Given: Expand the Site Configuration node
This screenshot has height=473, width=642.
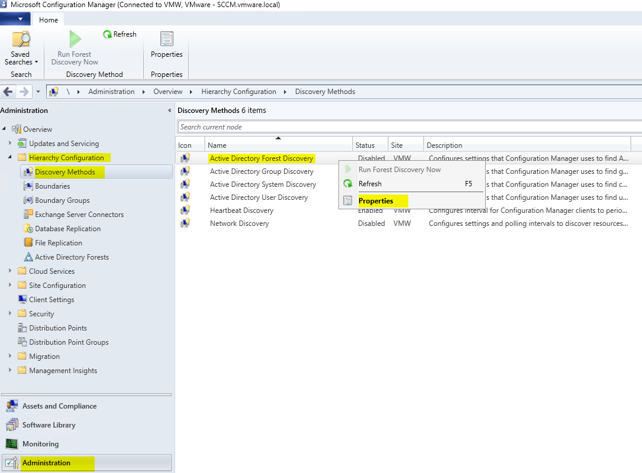Looking at the screenshot, I should click(x=10, y=286).
